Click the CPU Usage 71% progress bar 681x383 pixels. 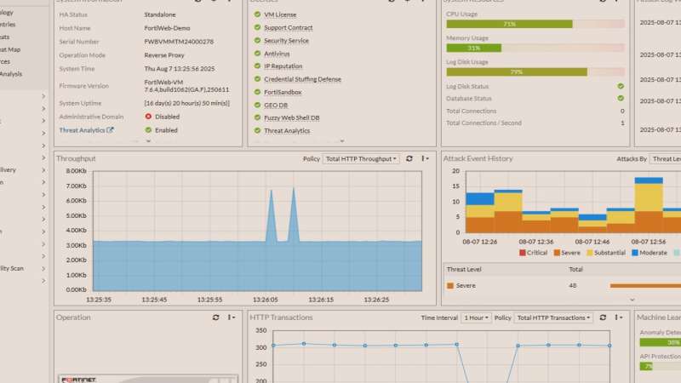[x=535, y=24]
